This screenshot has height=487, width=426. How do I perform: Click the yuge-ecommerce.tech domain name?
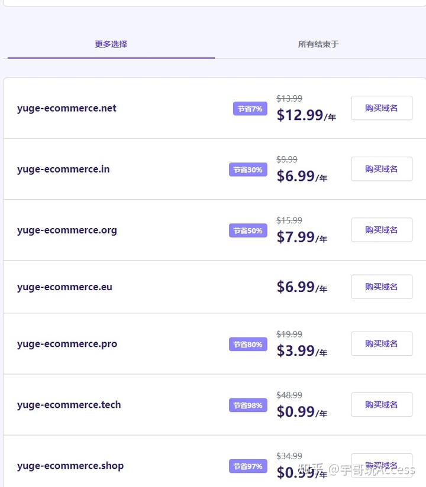click(x=69, y=405)
